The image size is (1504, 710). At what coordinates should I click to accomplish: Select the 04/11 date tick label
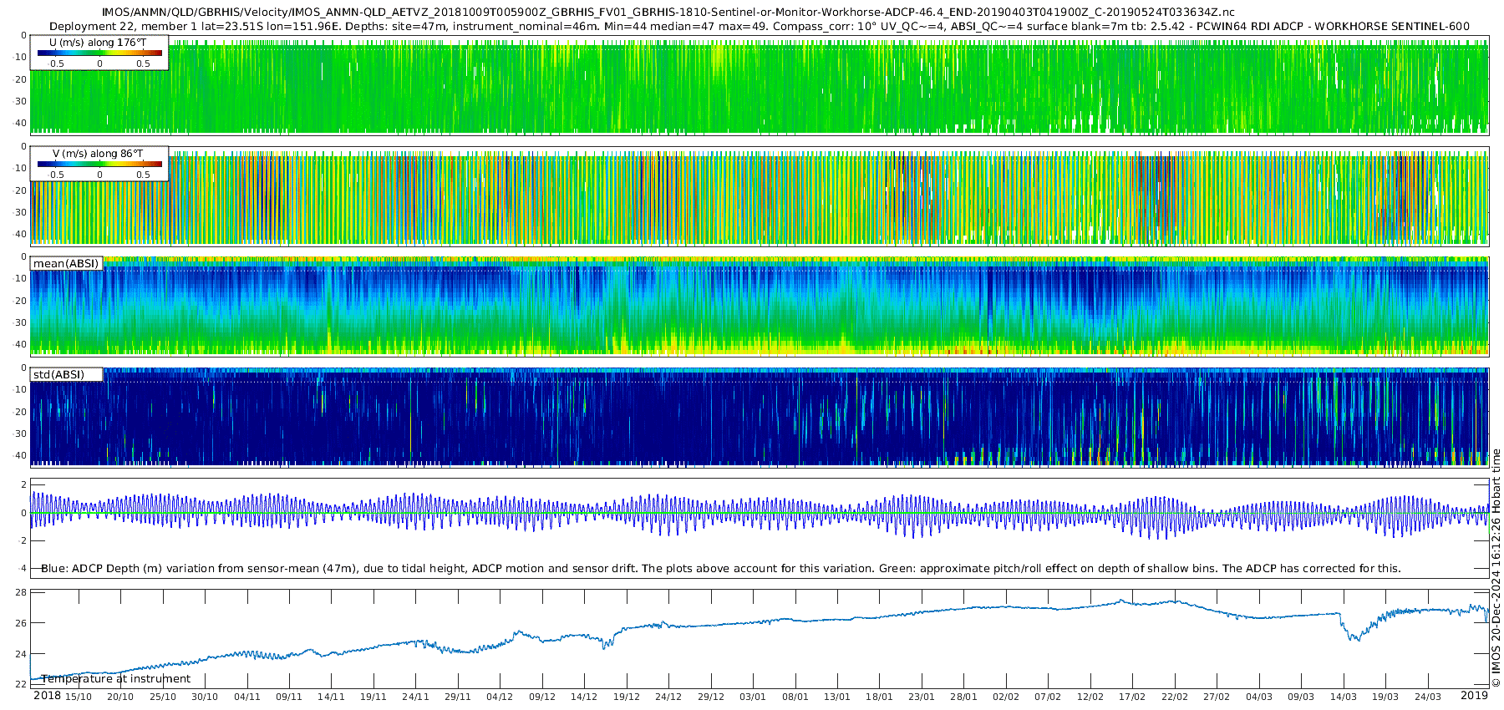(x=247, y=697)
